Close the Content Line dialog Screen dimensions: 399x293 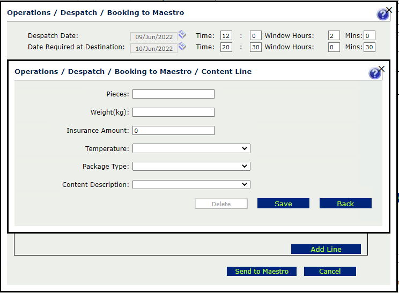(x=381, y=69)
